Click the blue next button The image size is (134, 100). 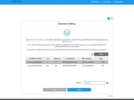79,90
